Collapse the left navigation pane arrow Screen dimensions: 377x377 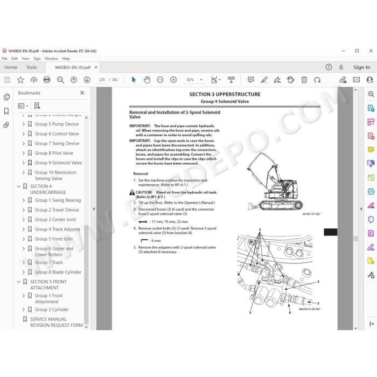[x=94, y=209]
